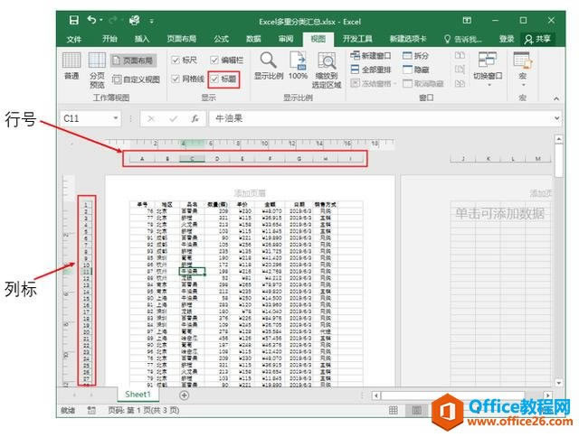579x437 pixels.
Task: Switch to the 开始 ribbon tab
Action: pos(109,39)
